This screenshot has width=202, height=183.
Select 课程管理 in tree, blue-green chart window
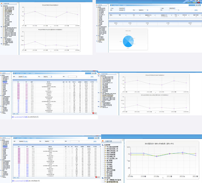click(109, 168)
